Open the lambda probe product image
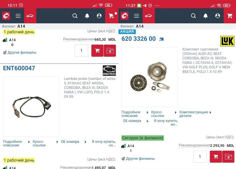Screen dimensions: 236x169 (x=31, y=107)
